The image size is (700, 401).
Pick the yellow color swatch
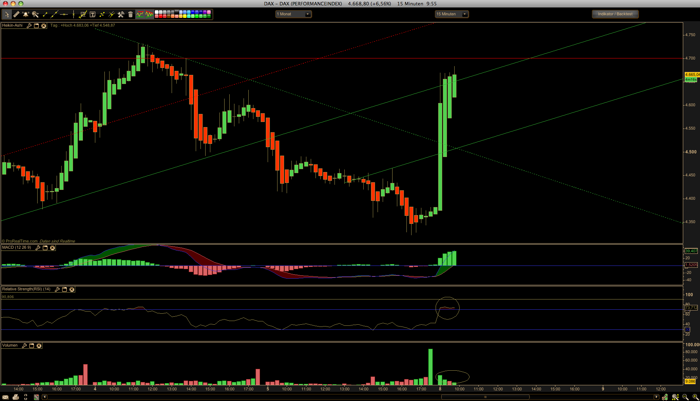[x=185, y=16]
